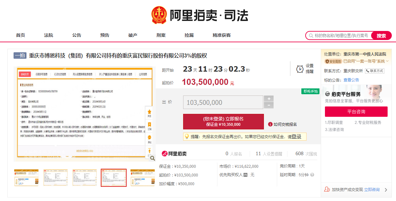The width and height of the screenshot is (396, 201).
Task: Click the green 即将开始 status tag
Action: pos(310,91)
